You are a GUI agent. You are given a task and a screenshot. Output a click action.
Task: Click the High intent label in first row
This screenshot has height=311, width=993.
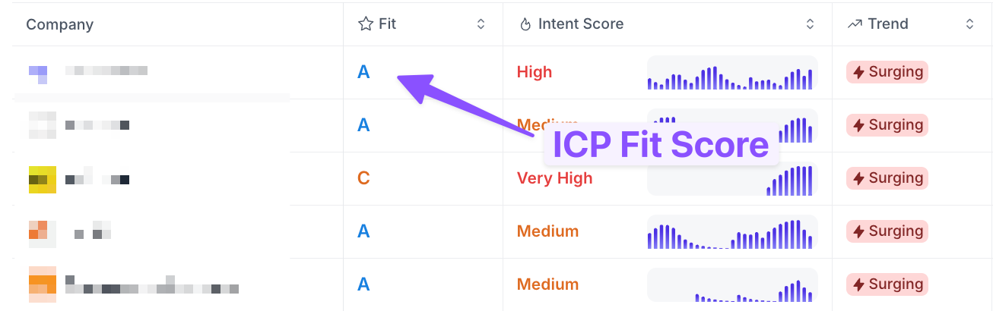(x=535, y=72)
